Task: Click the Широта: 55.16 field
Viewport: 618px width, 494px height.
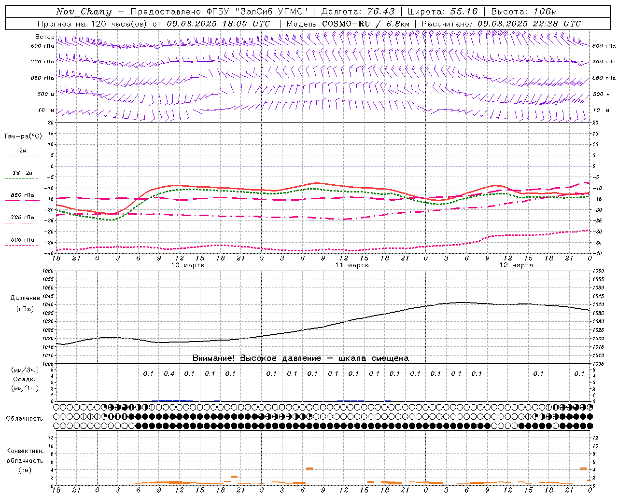Action: click(x=443, y=12)
